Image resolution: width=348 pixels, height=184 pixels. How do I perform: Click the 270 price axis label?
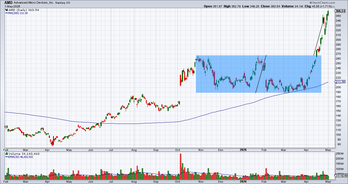click(338, 54)
